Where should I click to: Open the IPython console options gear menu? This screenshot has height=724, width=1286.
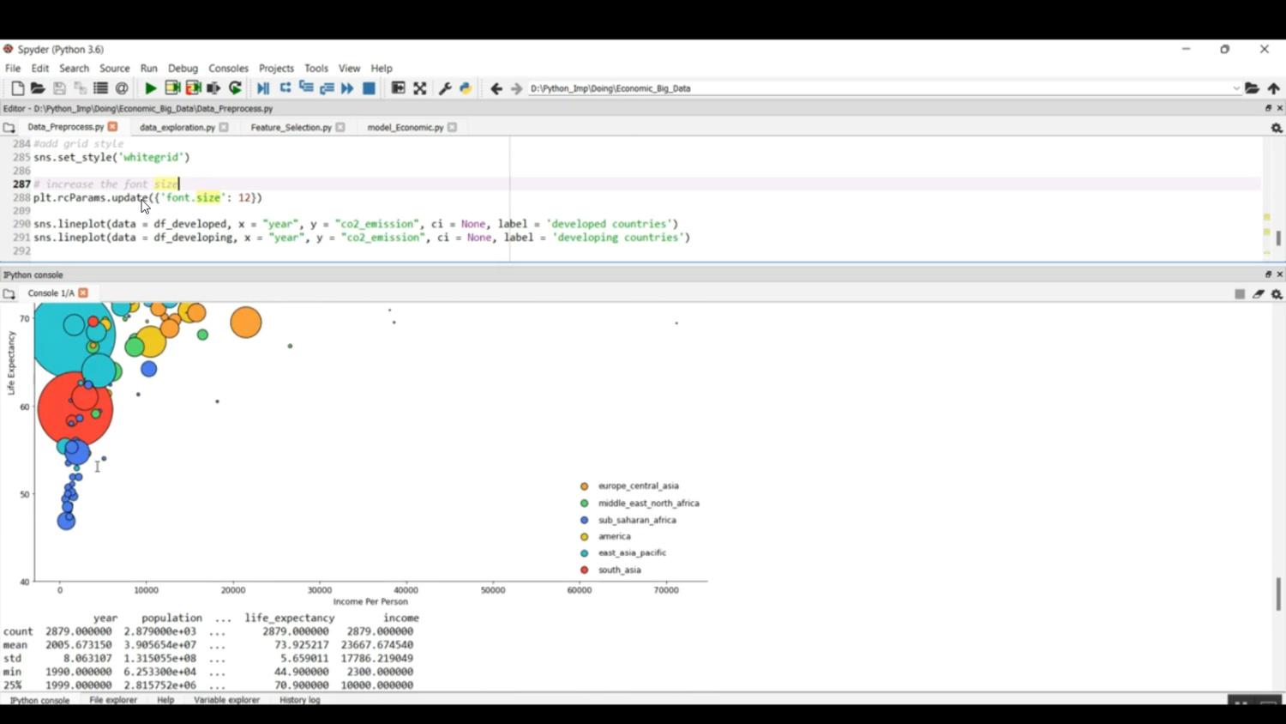click(x=1277, y=294)
